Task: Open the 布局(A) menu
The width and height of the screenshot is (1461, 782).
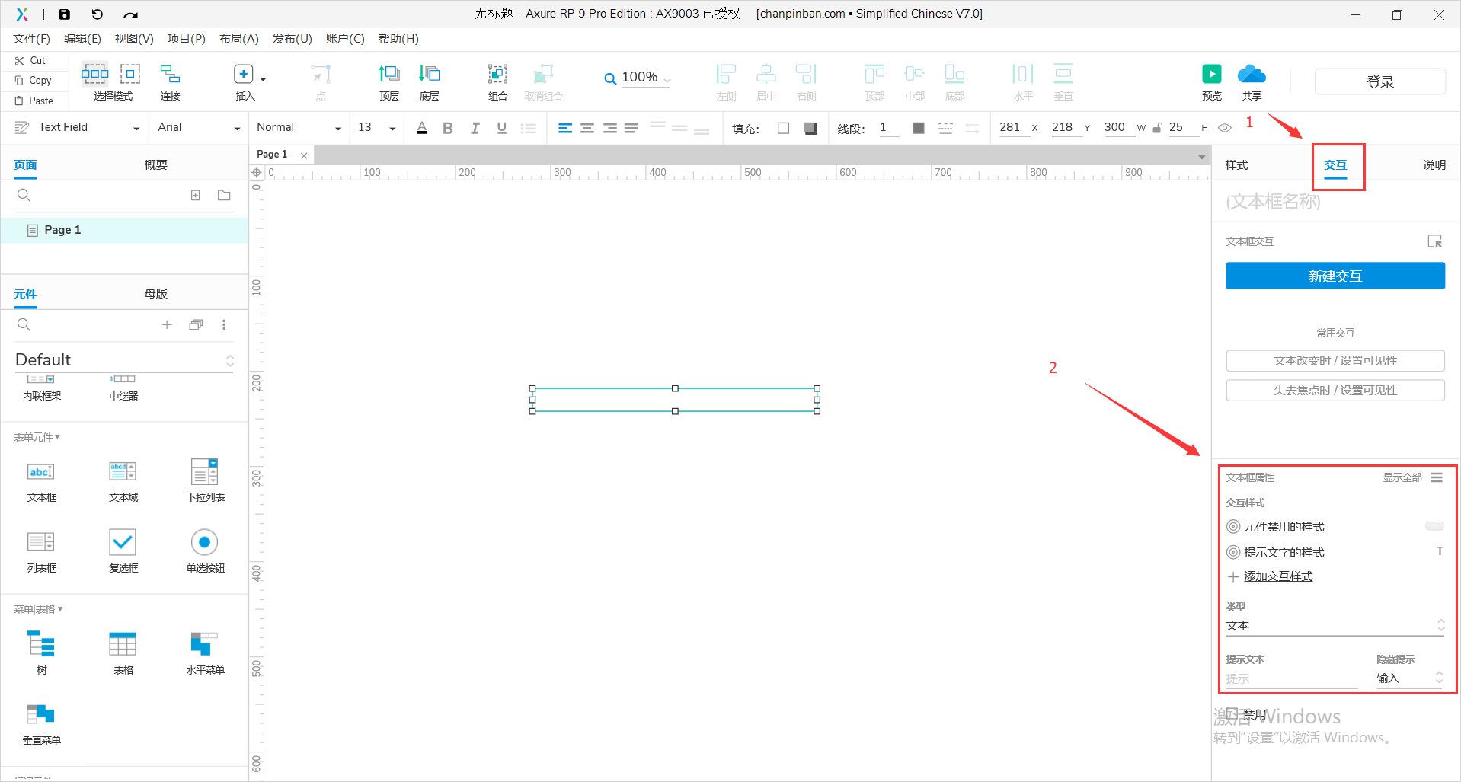Action: (238, 39)
